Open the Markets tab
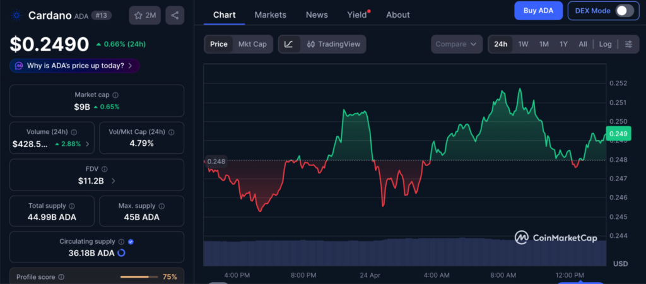646x284 pixels. 270,15
